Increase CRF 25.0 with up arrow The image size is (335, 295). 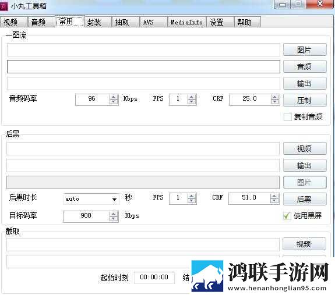pos(275,97)
